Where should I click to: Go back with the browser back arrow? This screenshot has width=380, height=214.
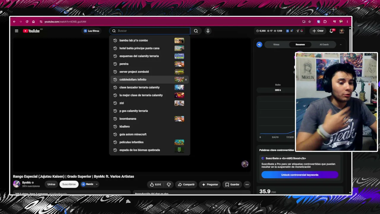(14, 22)
